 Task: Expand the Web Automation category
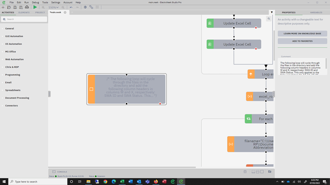[x=14, y=59]
